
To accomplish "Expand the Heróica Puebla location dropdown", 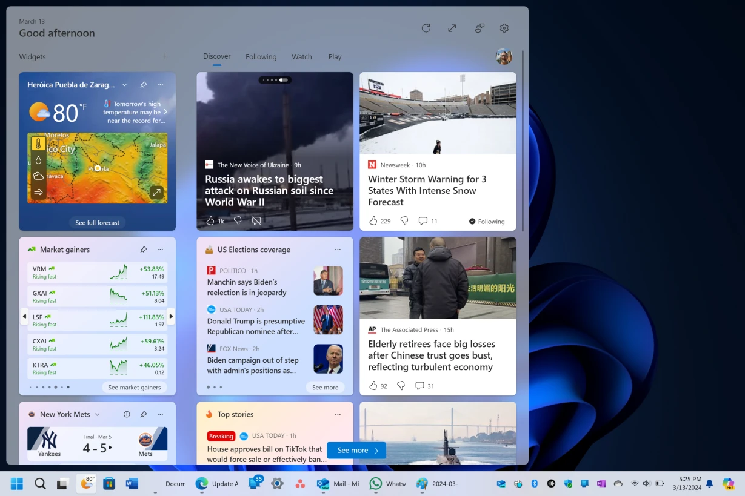I will click(x=125, y=84).
